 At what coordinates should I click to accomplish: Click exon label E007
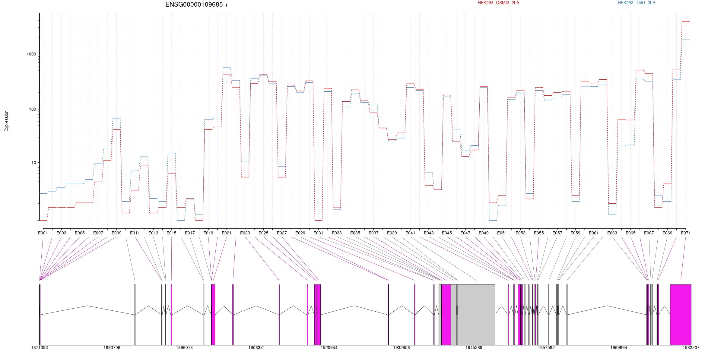tap(98, 233)
